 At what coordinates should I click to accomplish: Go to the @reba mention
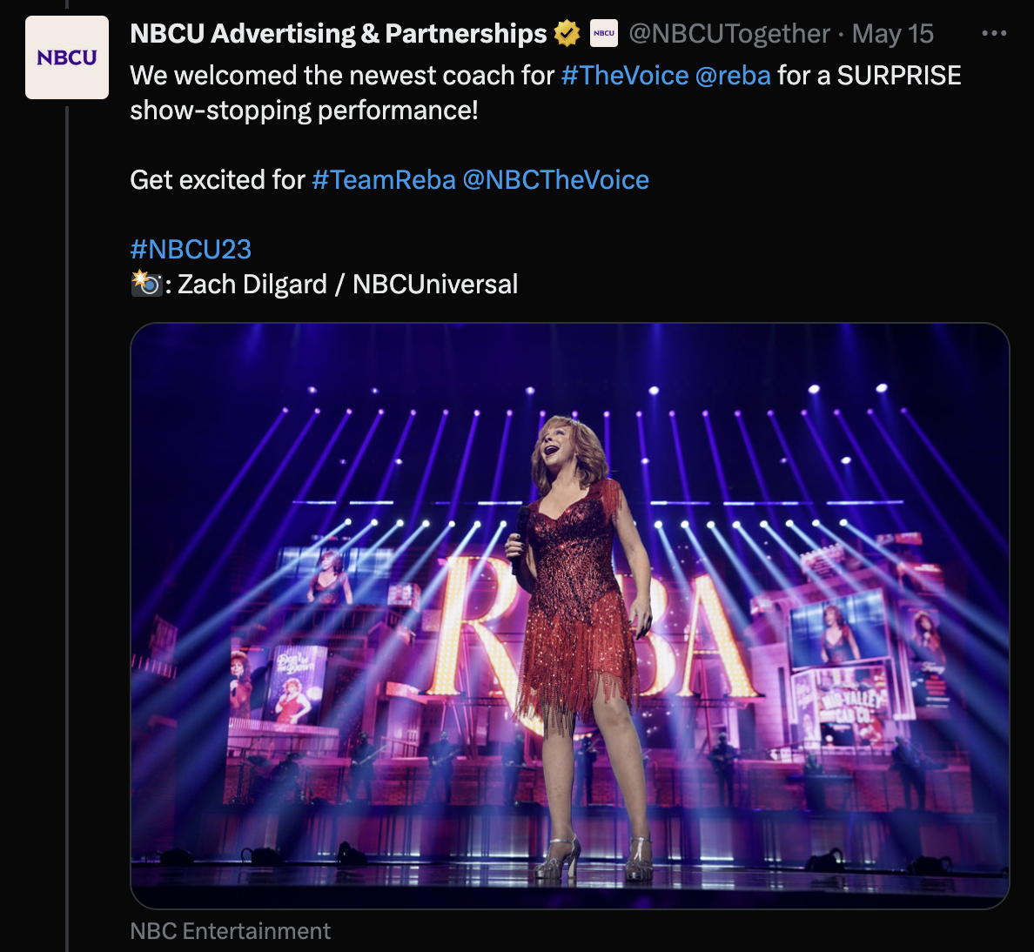point(733,76)
